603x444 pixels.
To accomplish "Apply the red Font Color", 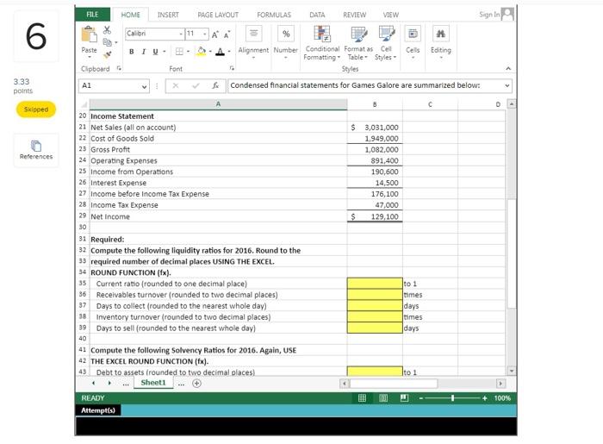I will point(220,52).
